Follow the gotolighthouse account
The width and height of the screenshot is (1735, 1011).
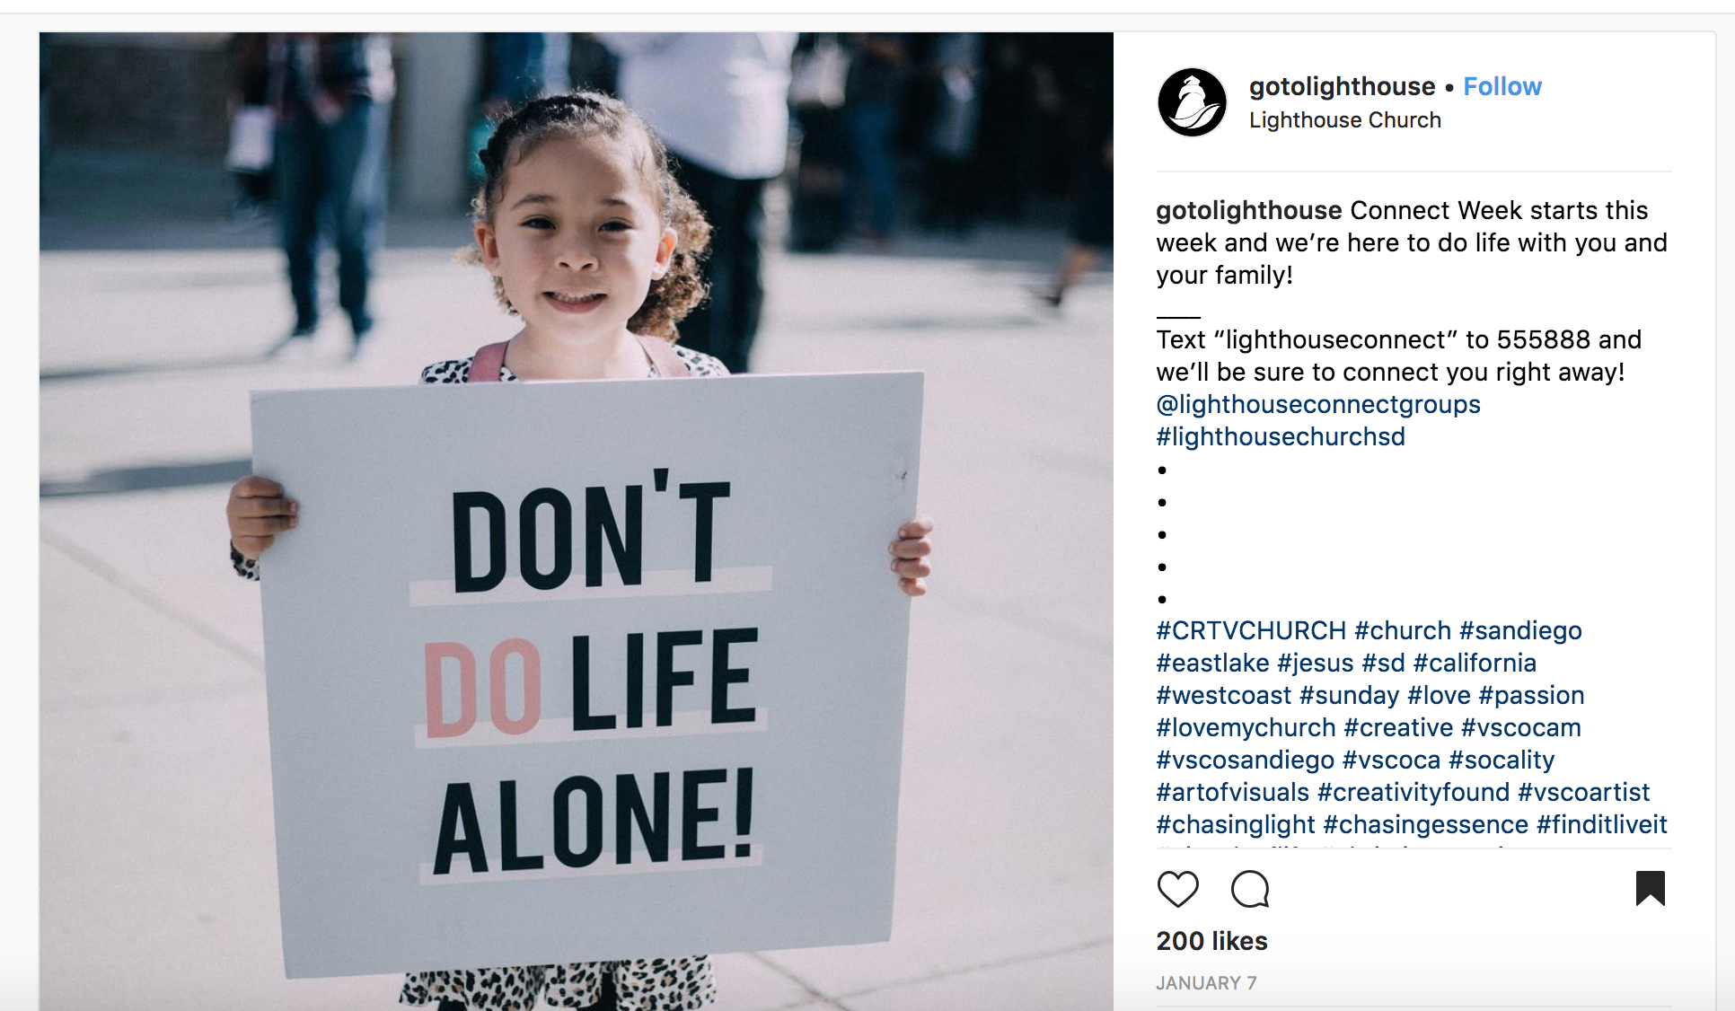pos(1502,86)
